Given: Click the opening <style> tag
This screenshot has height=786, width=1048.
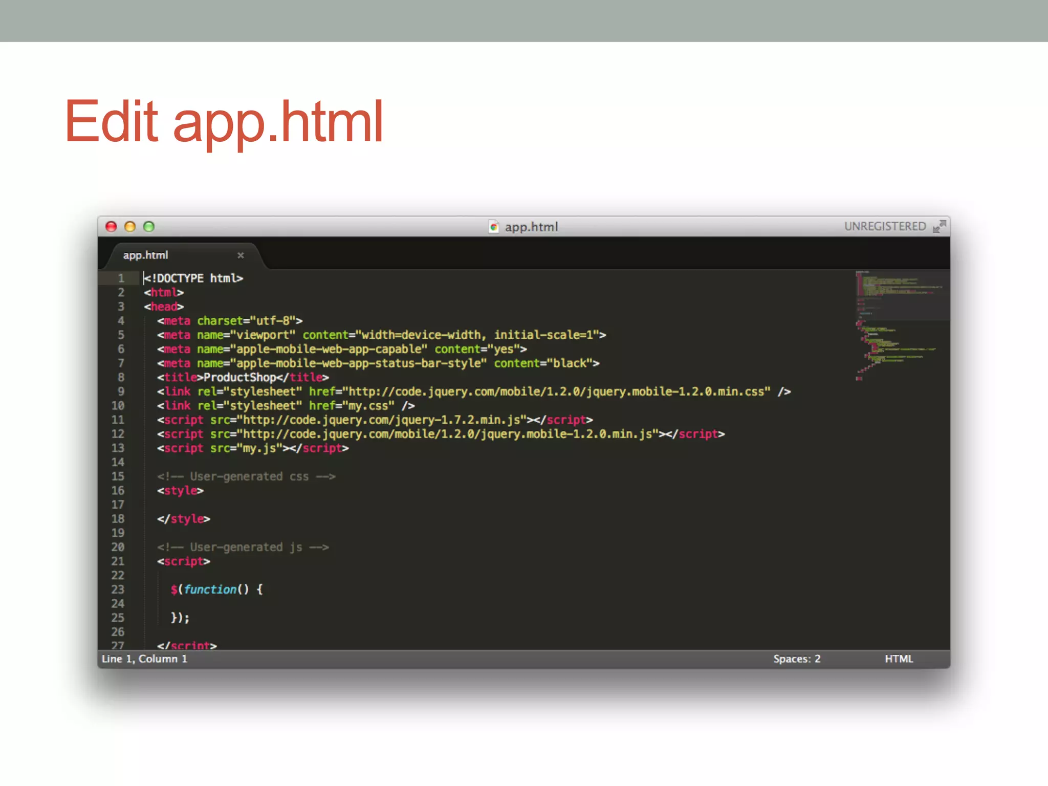Looking at the screenshot, I should [180, 491].
